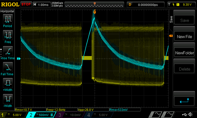
Task: Toggle channel 2 at 500mV
Action: (x=41, y=115)
